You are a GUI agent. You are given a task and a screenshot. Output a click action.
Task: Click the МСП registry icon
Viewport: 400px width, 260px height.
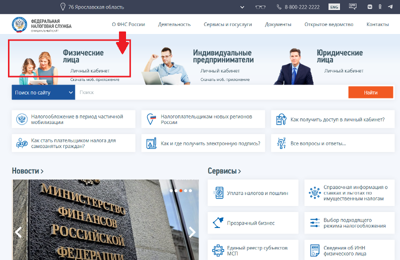click(x=218, y=250)
